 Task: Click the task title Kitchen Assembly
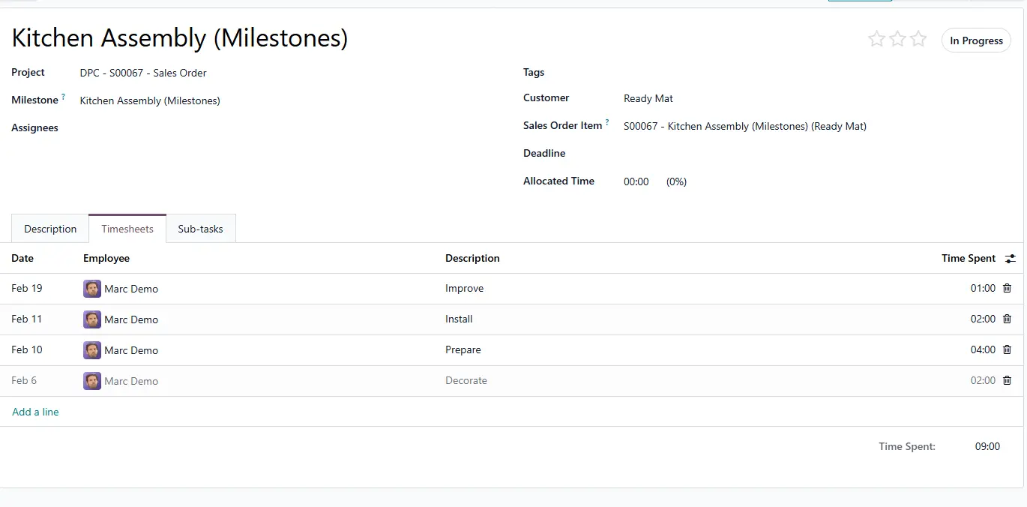(180, 38)
